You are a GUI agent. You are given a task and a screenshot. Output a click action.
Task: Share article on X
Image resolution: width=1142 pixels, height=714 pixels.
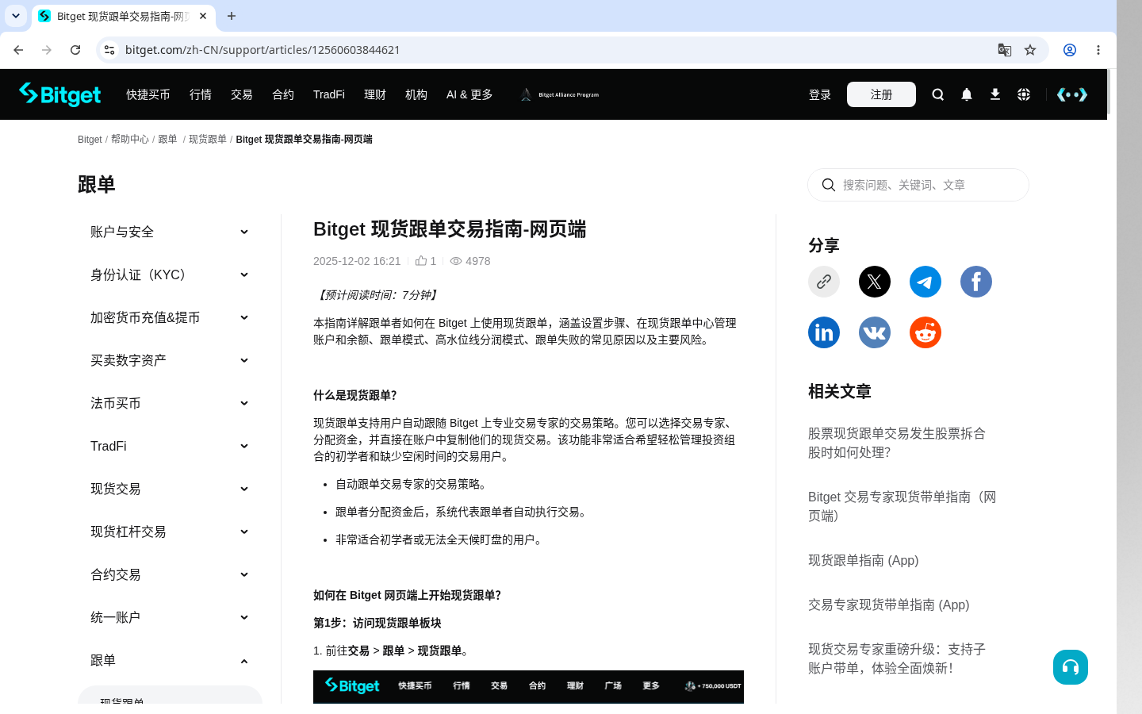point(875,282)
